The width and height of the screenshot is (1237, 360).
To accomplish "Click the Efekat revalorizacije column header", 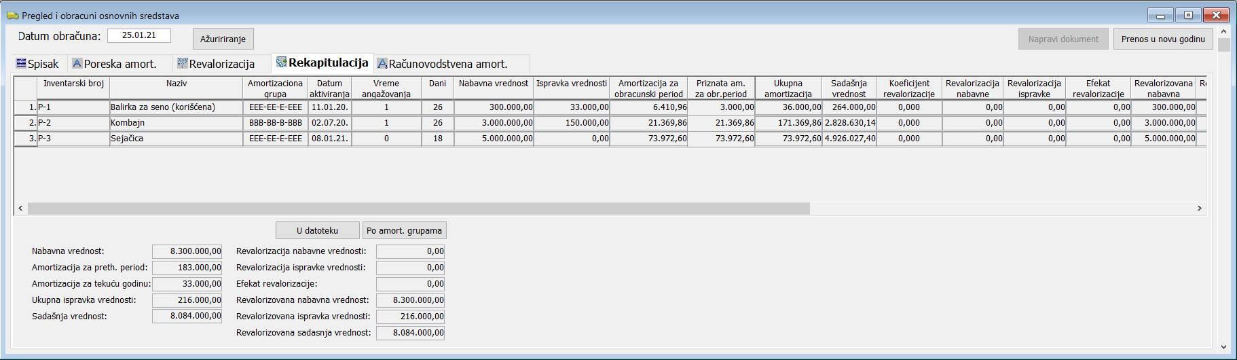I will point(1098,88).
